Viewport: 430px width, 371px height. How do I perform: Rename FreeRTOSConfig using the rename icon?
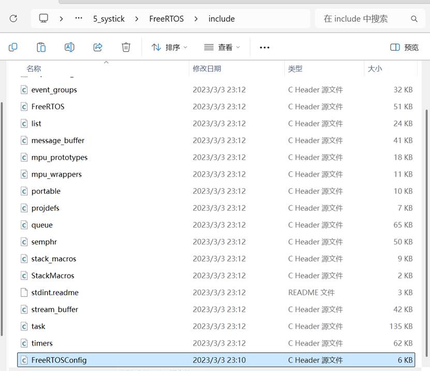[x=69, y=47]
